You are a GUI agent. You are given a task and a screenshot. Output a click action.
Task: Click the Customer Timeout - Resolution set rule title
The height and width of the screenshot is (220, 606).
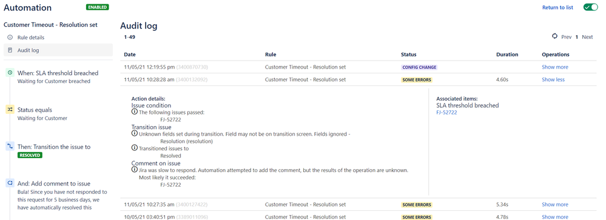[50, 25]
